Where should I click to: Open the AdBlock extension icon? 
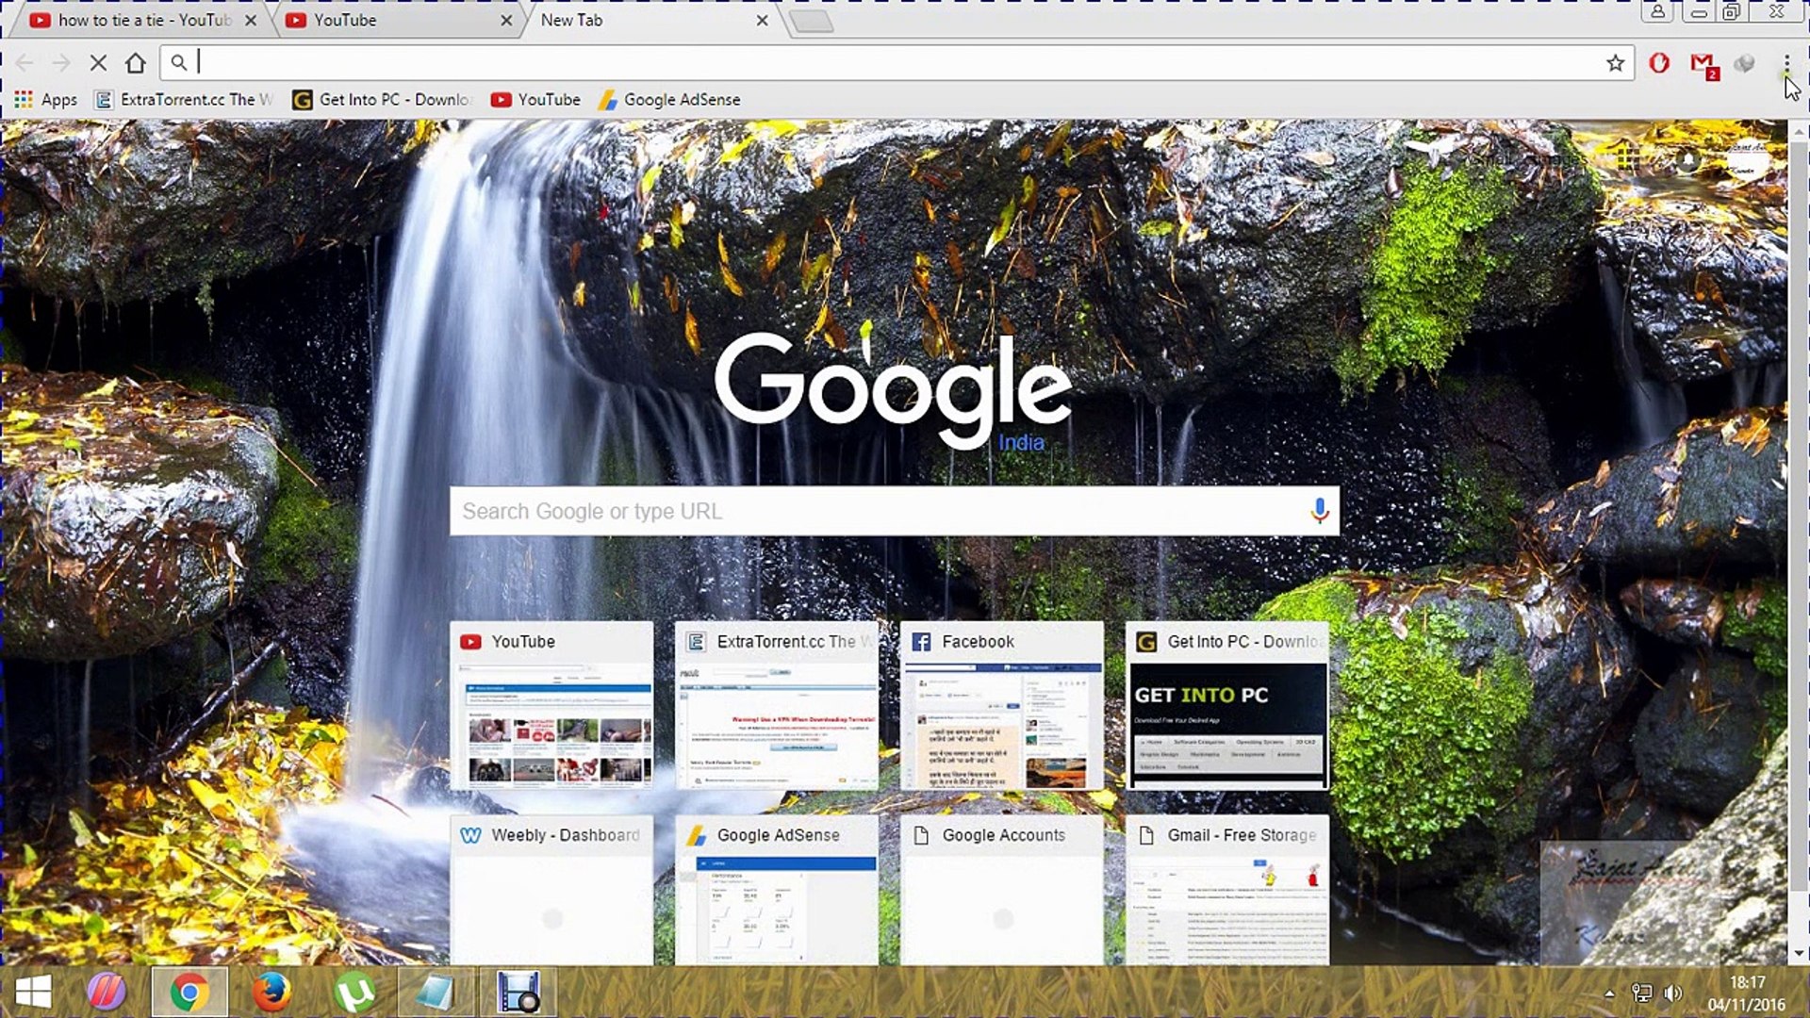[1657, 62]
